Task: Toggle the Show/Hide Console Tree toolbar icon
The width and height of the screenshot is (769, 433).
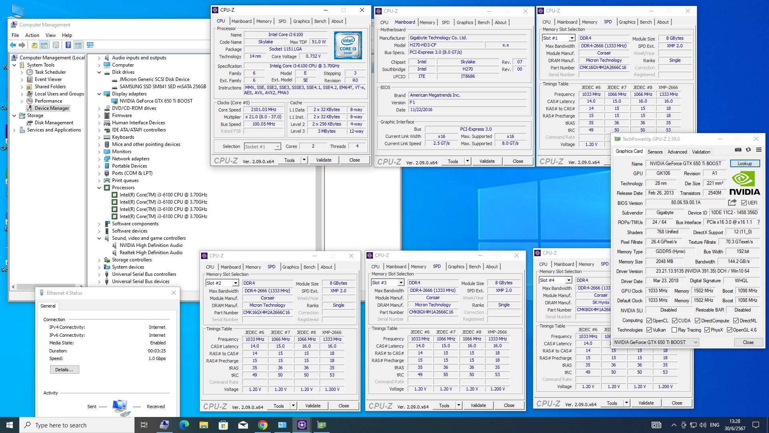Action: [x=44, y=45]
